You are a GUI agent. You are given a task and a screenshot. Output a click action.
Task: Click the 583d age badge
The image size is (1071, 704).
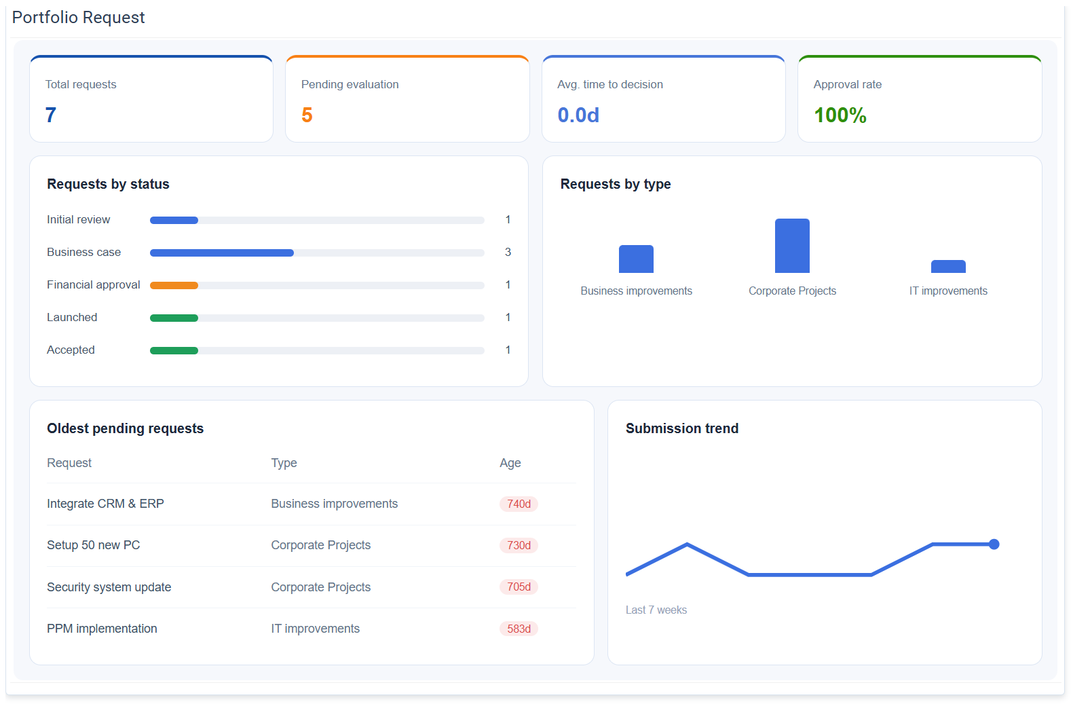click(x=519, y=629)
